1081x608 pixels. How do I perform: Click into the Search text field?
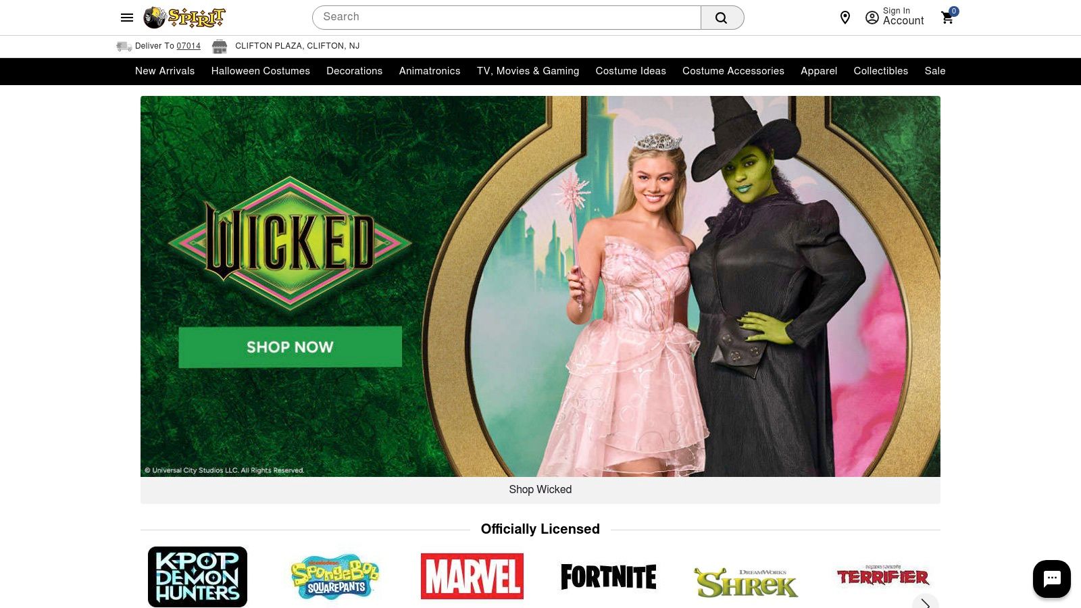coord(507,18)
